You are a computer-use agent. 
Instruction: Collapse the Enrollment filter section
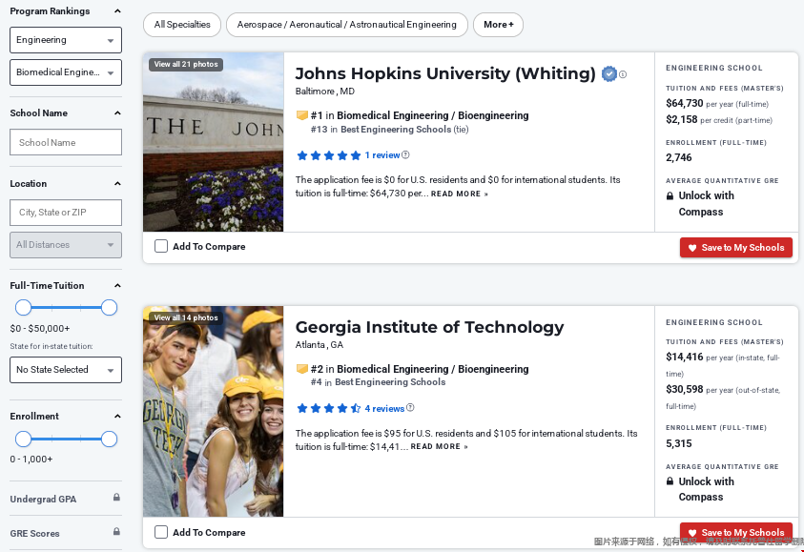point(117,417)
